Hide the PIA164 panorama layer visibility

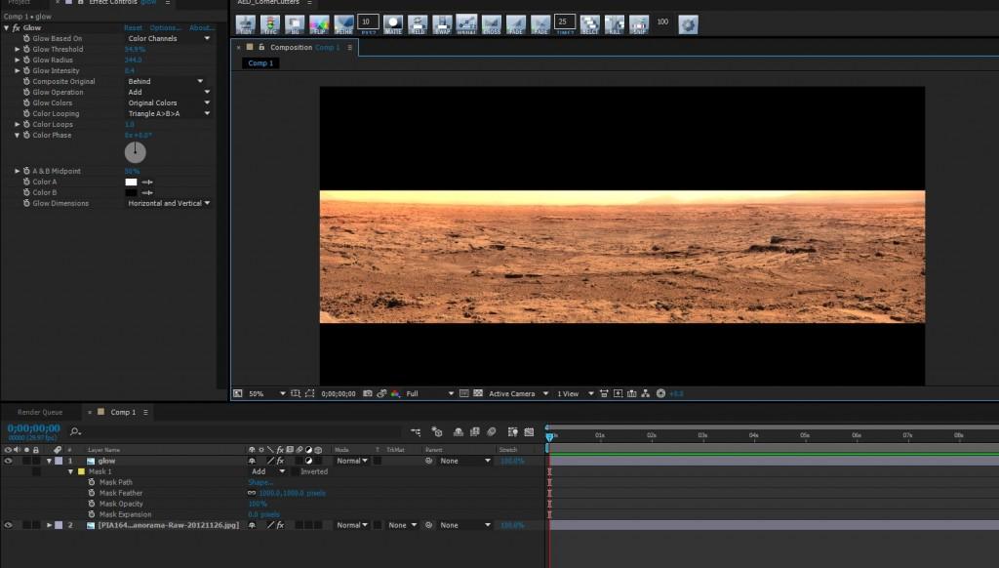8,525
